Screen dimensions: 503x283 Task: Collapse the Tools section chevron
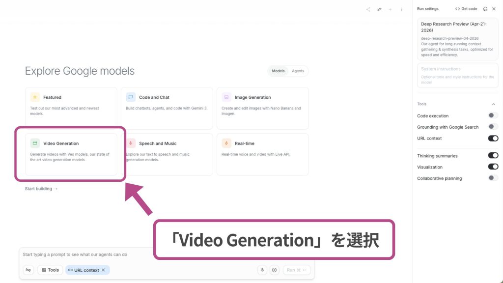[493, 104]
